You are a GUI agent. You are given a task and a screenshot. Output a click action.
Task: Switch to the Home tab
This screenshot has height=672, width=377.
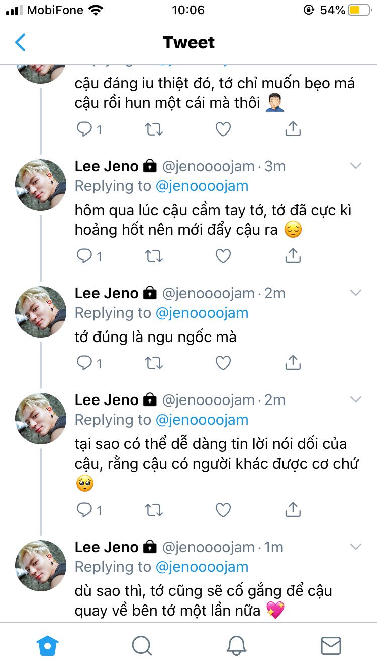48,645
